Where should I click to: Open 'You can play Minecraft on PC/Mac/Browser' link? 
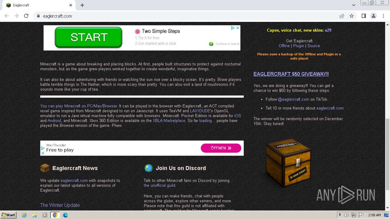tap(79, 106)
